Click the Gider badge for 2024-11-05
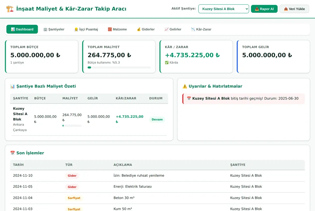Screen dimensions: 315x211 point(72,187)
